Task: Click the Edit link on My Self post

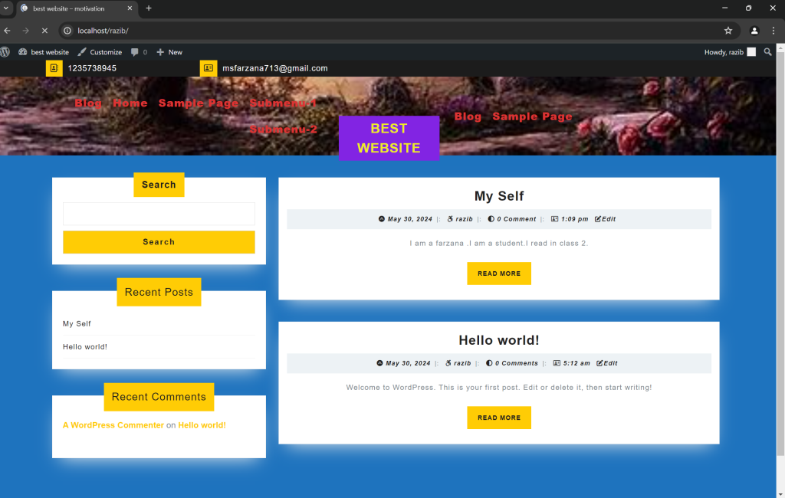Action: point(606,219)
